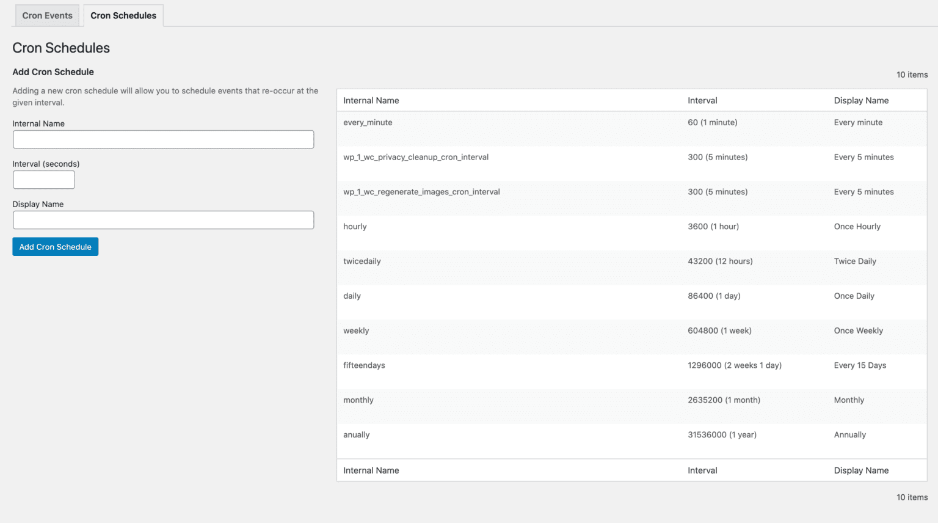Click the Add Cron Schedule button
This screenshot has width=938, height=523.
coord(55,246)
